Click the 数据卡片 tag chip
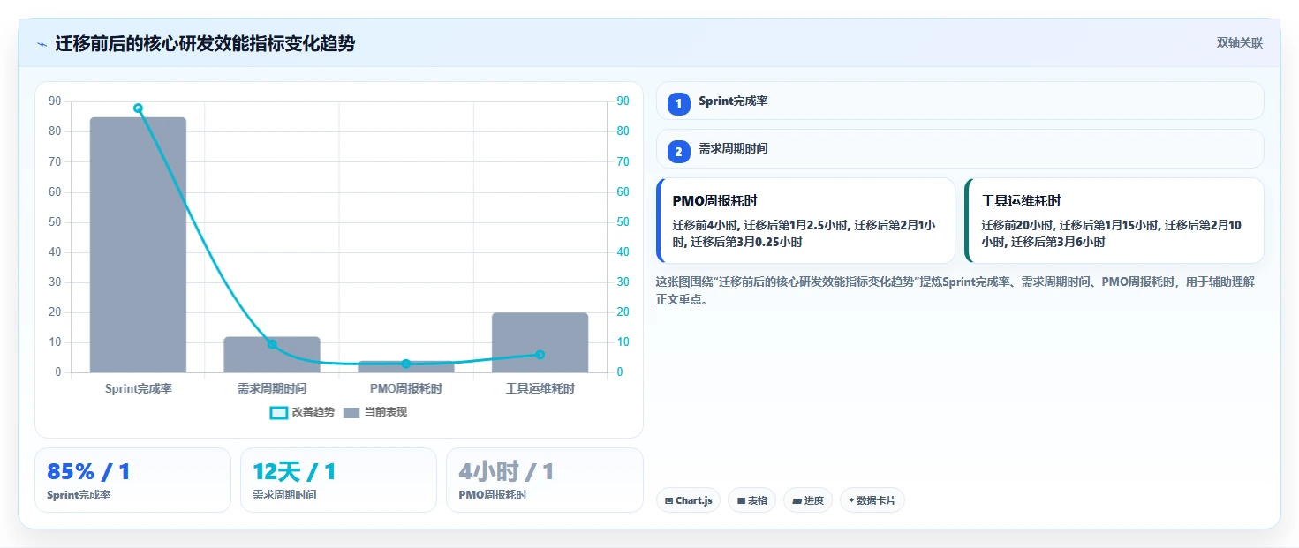The height and width of the screenshot is (548, 1299). point(872,500)
